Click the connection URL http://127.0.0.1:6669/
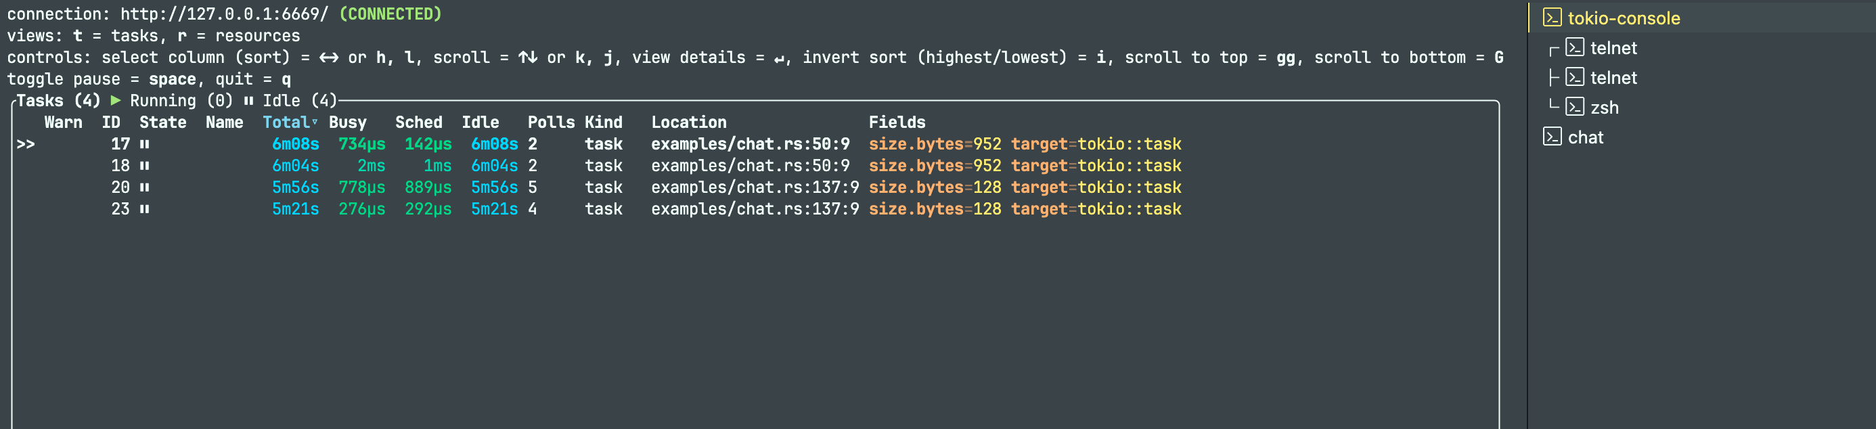This screenshot has width=1876, height=429. point(224,14)
